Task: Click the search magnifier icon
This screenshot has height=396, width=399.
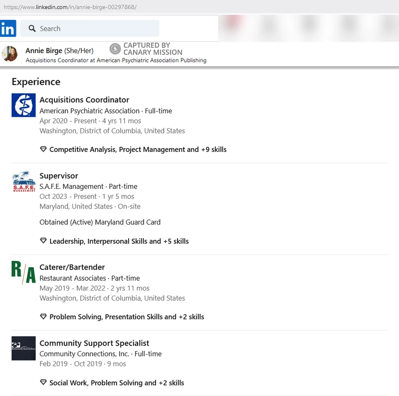Action: (x=32, y=28)
